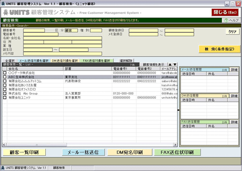The image size is (242, 171).
Task: Click the 選択解除 button
Action: (126, 61)
